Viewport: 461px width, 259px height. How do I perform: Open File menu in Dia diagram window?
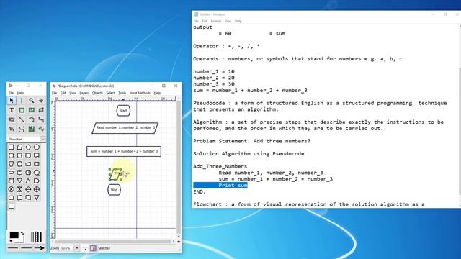tap(55, 93)
